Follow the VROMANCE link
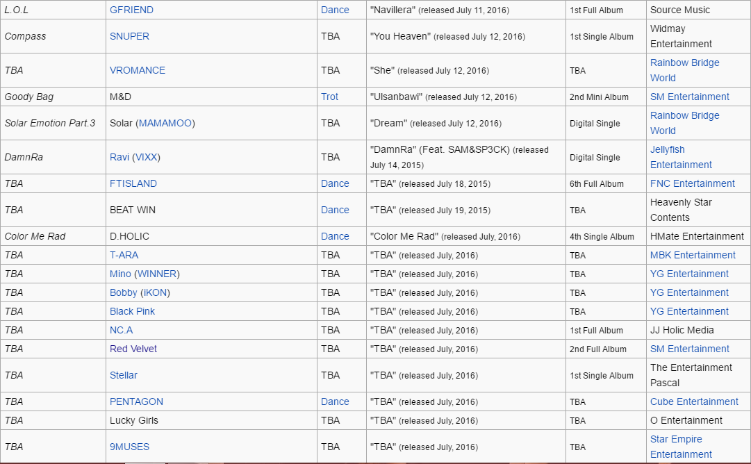Viewport: 751px width, 464px height. click(x=138, y=70)
